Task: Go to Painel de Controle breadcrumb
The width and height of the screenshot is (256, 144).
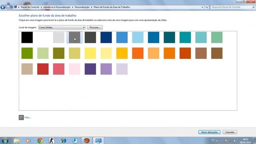Action: click(30, 7)
